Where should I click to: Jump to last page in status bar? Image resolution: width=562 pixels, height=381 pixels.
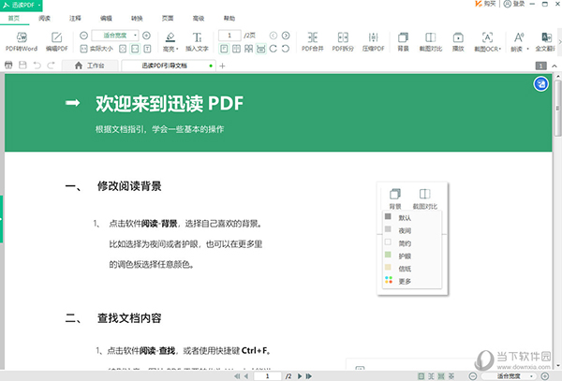pos(308,376)
